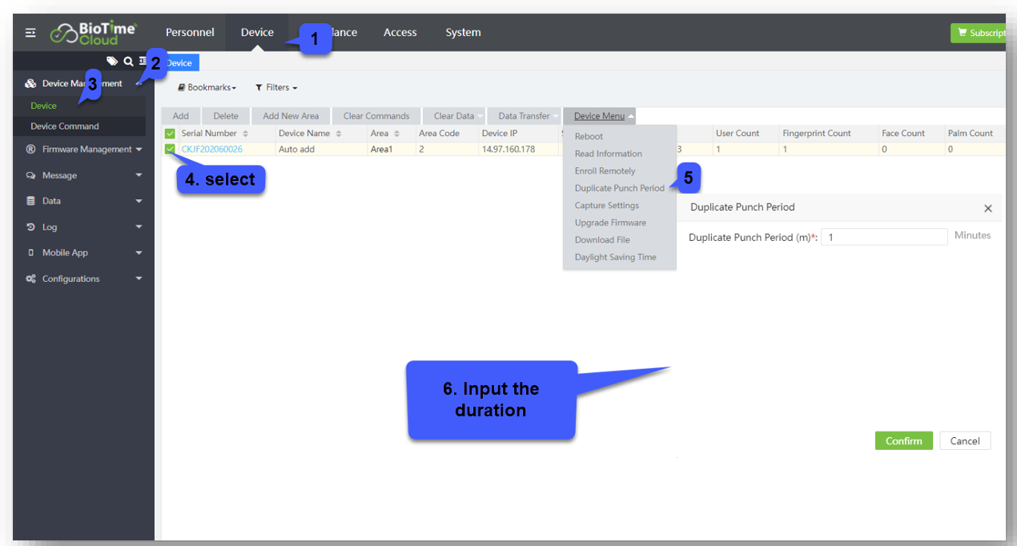Open the Filters dropdown
Viewport: 1017px width, 546px height.
[276, 87]
